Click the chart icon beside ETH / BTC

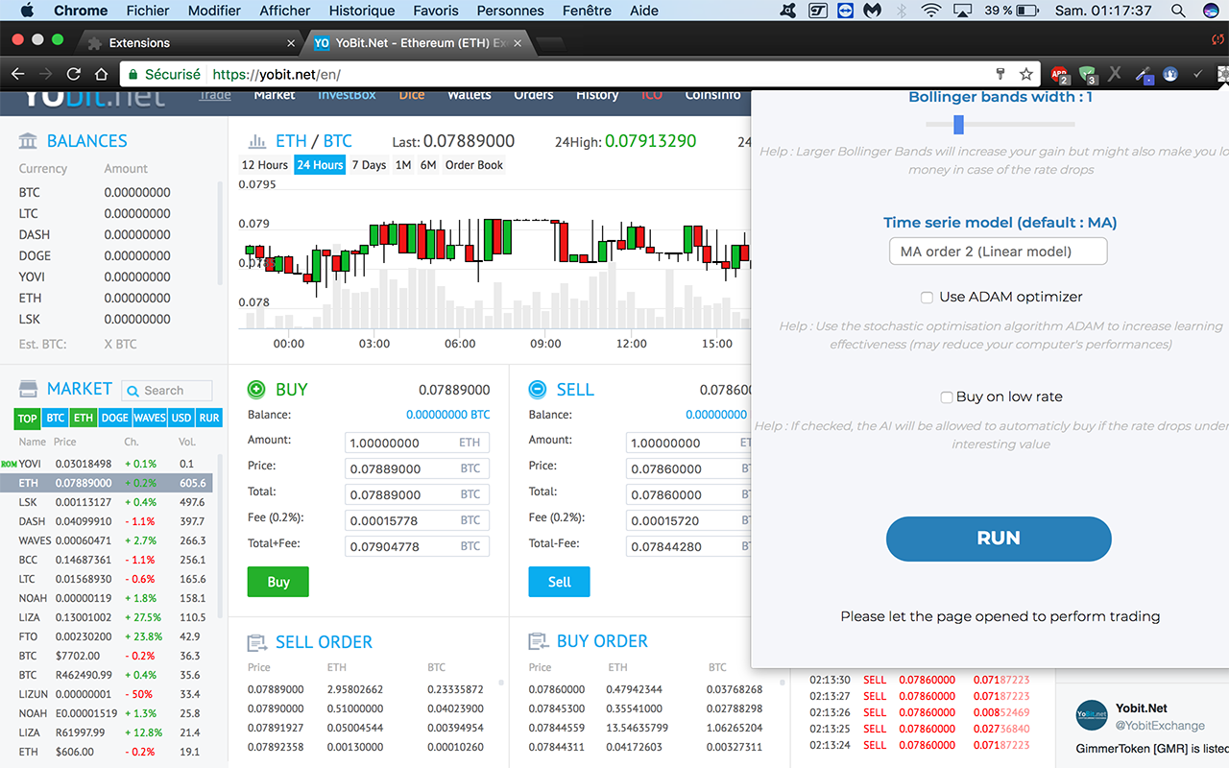click(x=257, y=141)
